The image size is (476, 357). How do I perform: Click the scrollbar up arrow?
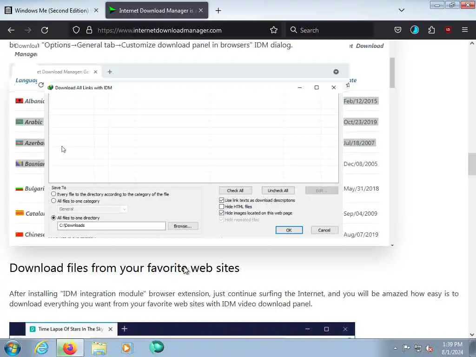pos(472,43)
